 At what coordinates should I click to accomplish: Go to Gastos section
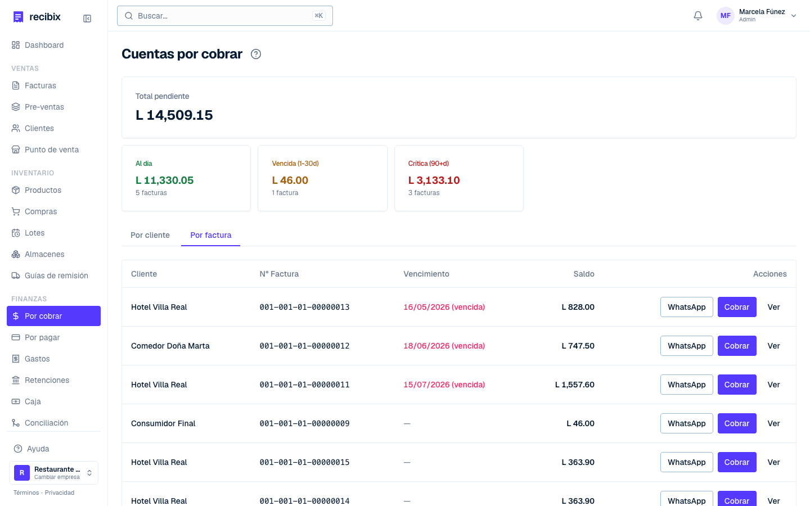[x=54, y=359]
